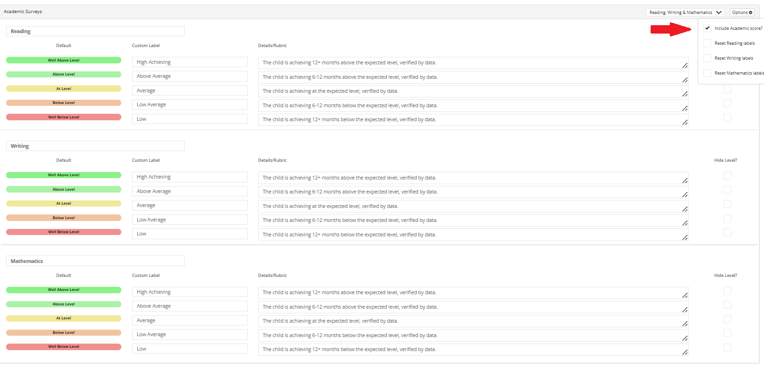Edit Mathematics custom label Average
The width and height of the screenshot is (764, 366).
click(x=189, y=320)
